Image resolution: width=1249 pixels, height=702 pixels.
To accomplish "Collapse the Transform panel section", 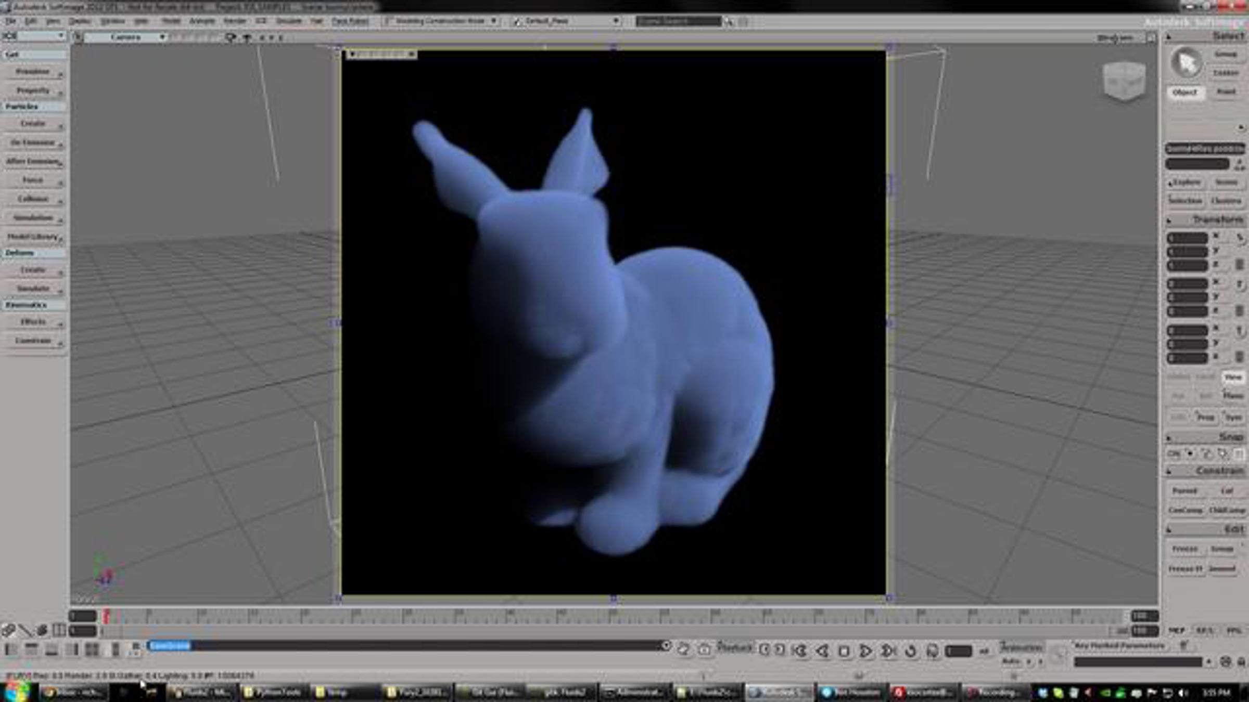I will (1169, 220).
